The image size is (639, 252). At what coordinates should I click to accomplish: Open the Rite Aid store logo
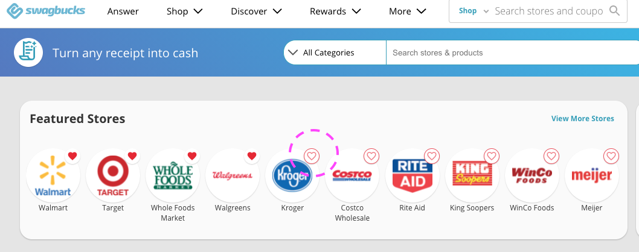pos(412,175)
